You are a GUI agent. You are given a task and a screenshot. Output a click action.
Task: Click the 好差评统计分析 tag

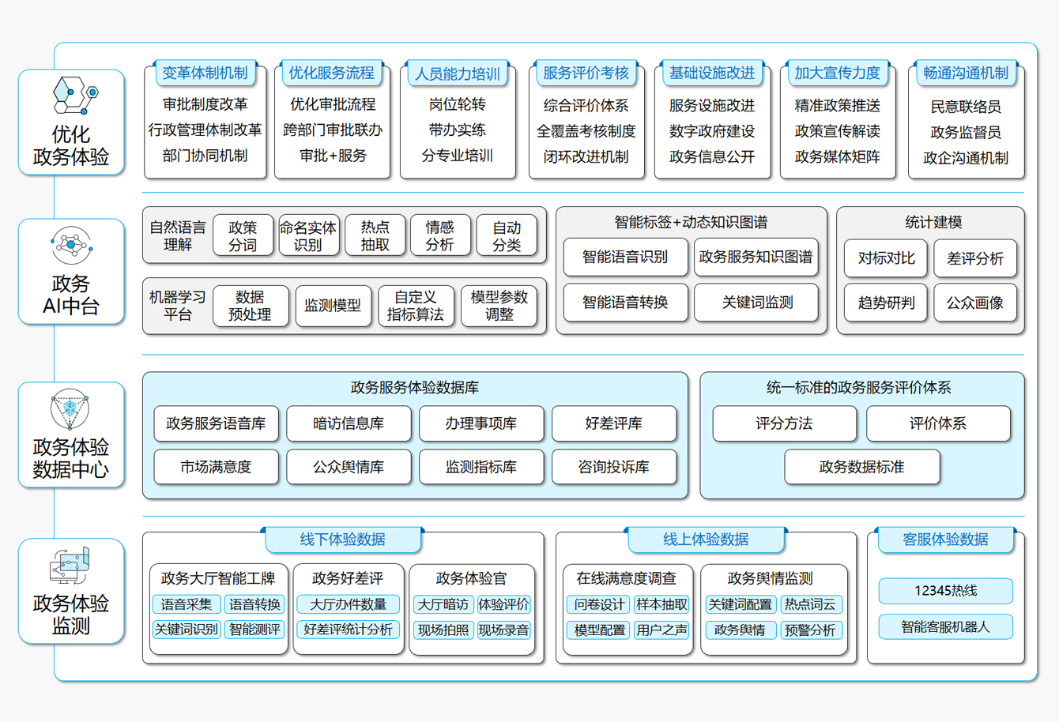(348, 630)
